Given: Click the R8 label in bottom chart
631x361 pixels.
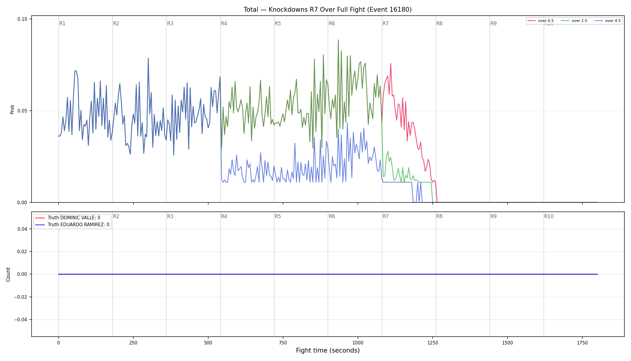Looking at the screenshot, I should (x=439, y=216).
